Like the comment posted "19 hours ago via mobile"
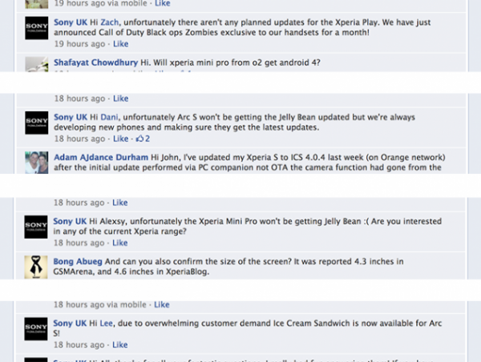The width and height of the screenshot is (481, 362). click(162, 3)
